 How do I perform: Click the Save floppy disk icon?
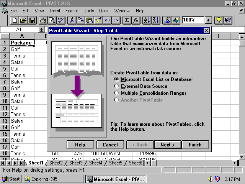click(32, 20)
